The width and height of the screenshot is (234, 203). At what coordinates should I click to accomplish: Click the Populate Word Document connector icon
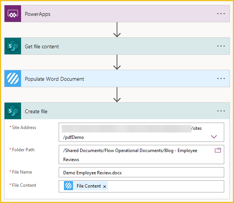pos(13,78)
